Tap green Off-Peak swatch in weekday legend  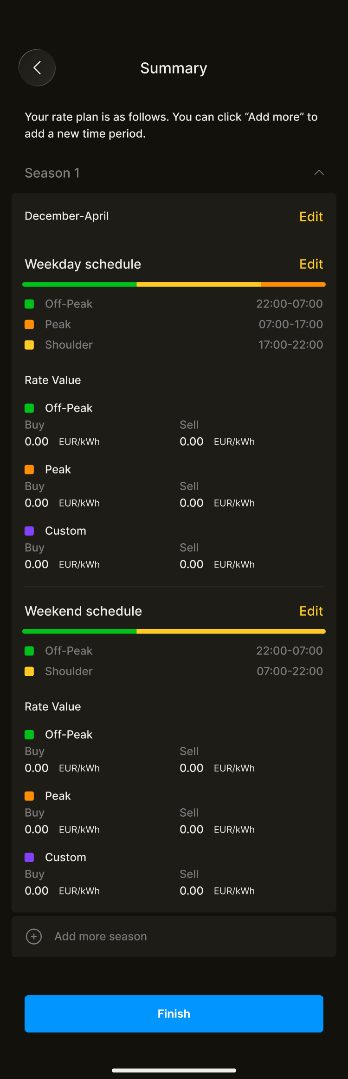[29, 304]
